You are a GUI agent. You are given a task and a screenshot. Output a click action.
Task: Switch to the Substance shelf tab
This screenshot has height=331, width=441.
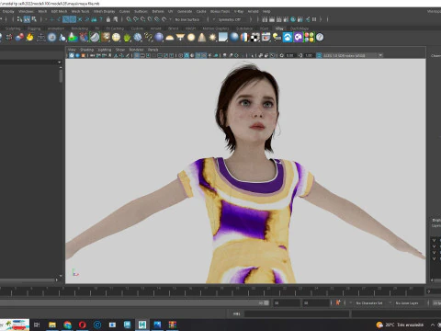244,29
